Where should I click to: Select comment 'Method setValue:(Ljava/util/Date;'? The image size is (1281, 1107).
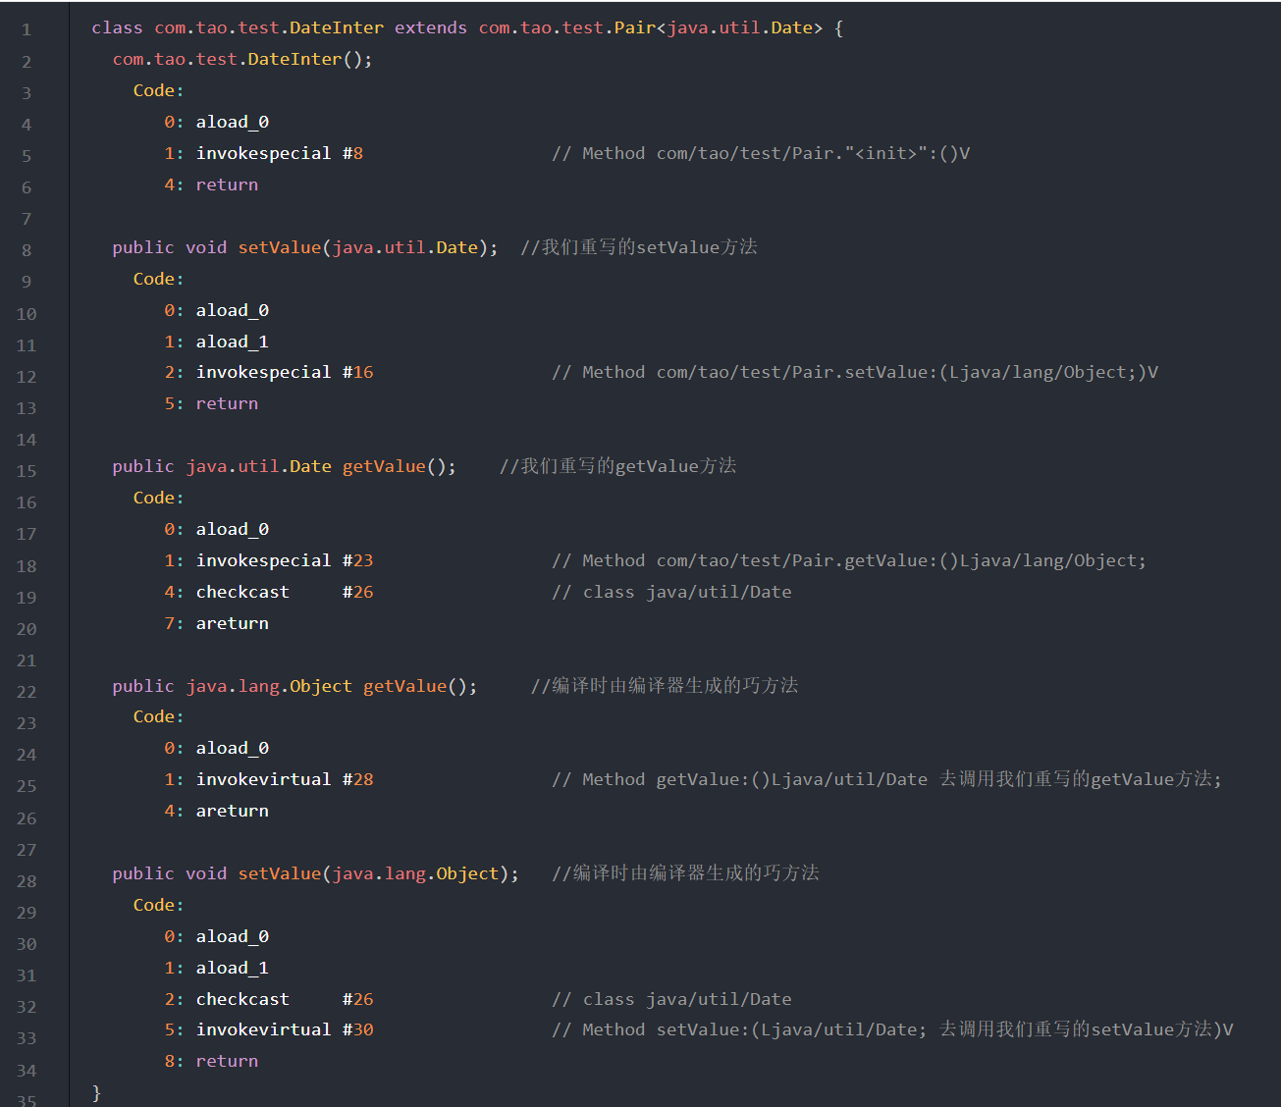[x=755, y=1030]
